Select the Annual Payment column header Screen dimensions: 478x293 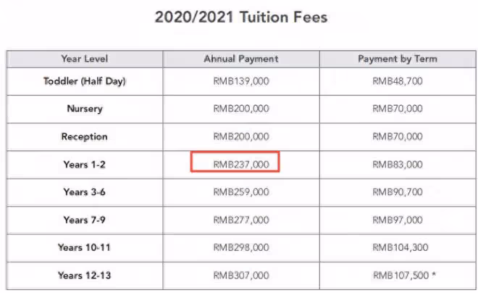coord(241,59)
